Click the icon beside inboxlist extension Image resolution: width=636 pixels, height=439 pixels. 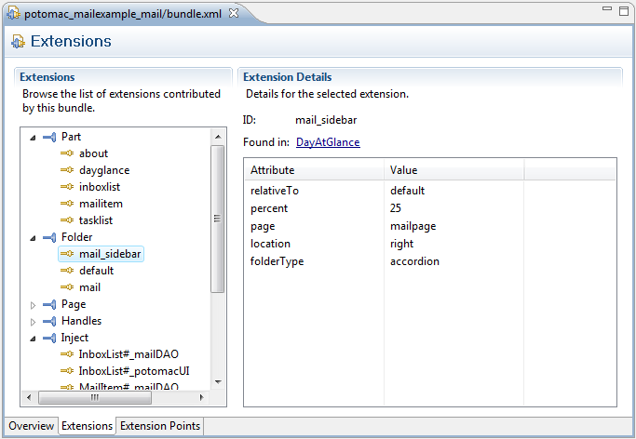point(67,187)
